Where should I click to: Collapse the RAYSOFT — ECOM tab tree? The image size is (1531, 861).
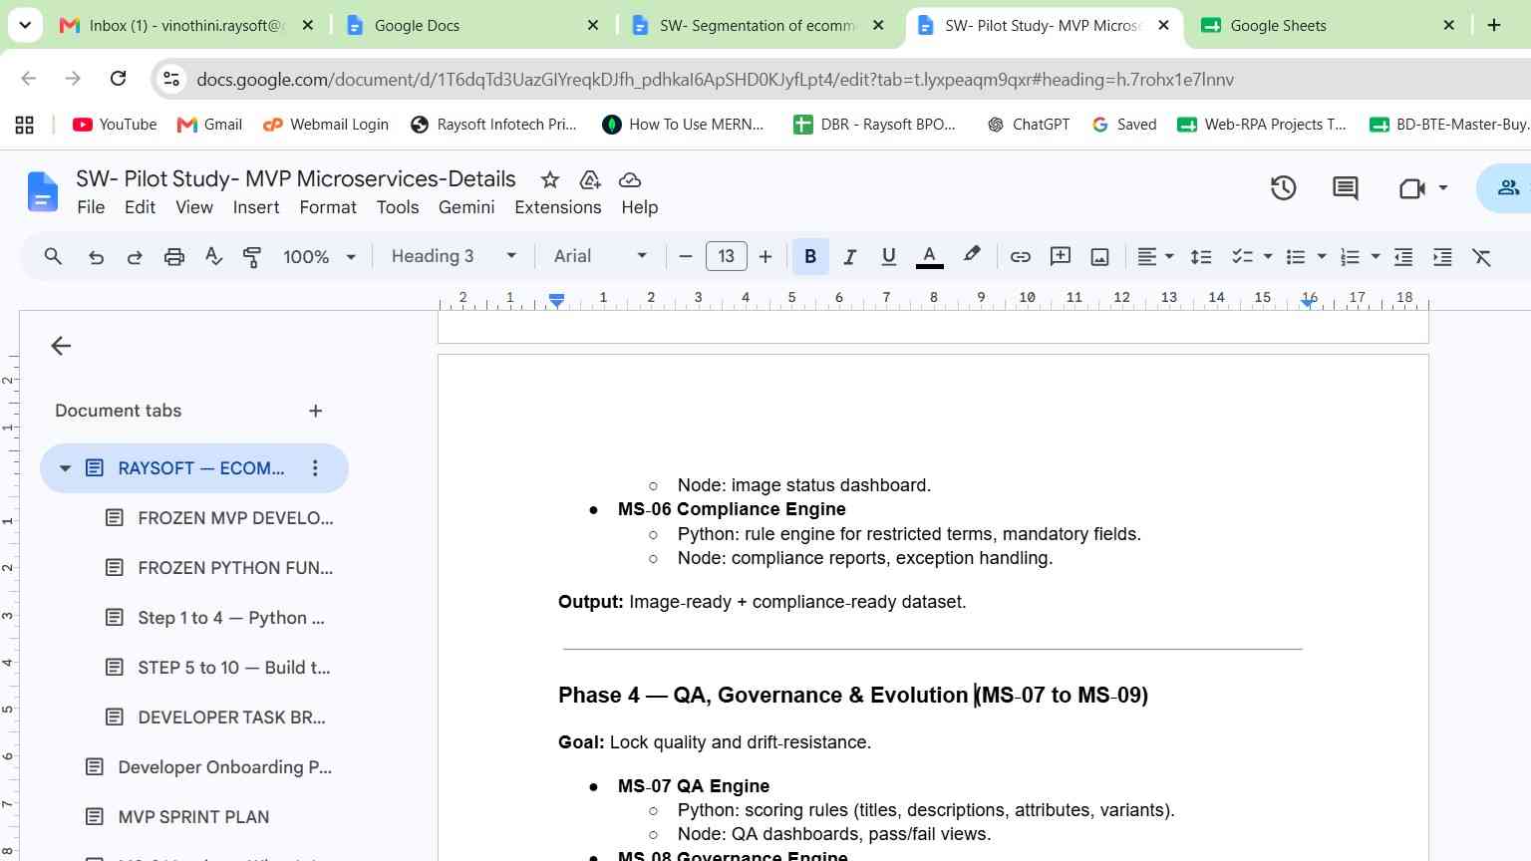tap(66, 468)
